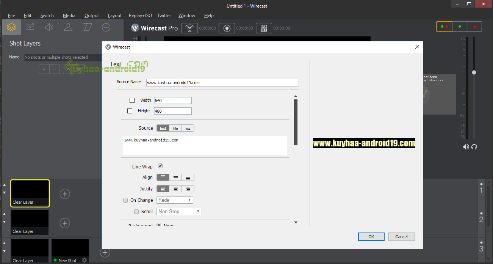The width and height of the screenshot is (493, 264).
Task: Start streaming with the broadcast wifi icon
Action: tap(190, 28)
